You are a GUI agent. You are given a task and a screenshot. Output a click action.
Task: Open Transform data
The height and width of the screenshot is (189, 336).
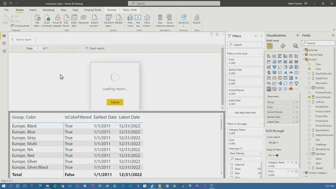point(109,21)
